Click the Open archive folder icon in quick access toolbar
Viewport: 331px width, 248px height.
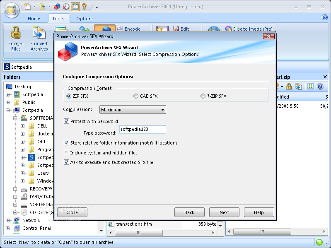tap(42, 7)
